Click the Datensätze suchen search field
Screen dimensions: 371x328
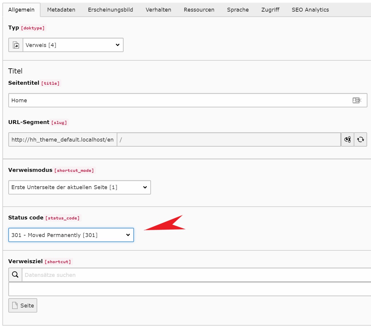[x=197, y=275]
